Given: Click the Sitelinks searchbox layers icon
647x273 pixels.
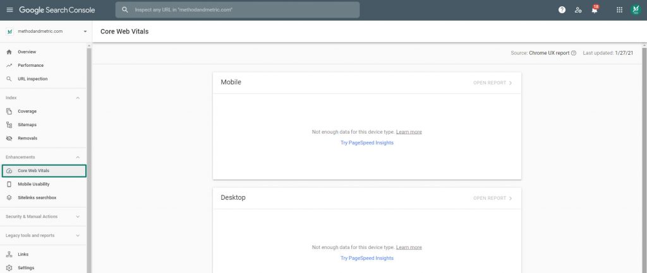Looking at the screenshot, I should tap(9, 197).
